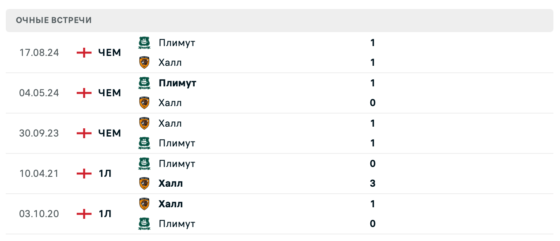Select bold Плимут name in 04.05.24 match

tap(177, 83)
